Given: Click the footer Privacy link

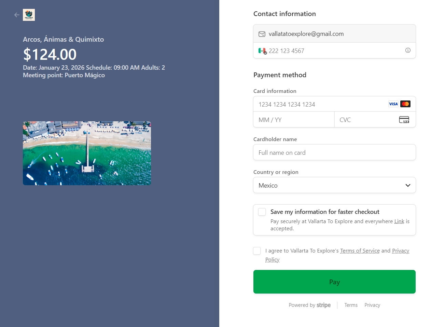Looking at the screenshot, I should coord(372,305).
